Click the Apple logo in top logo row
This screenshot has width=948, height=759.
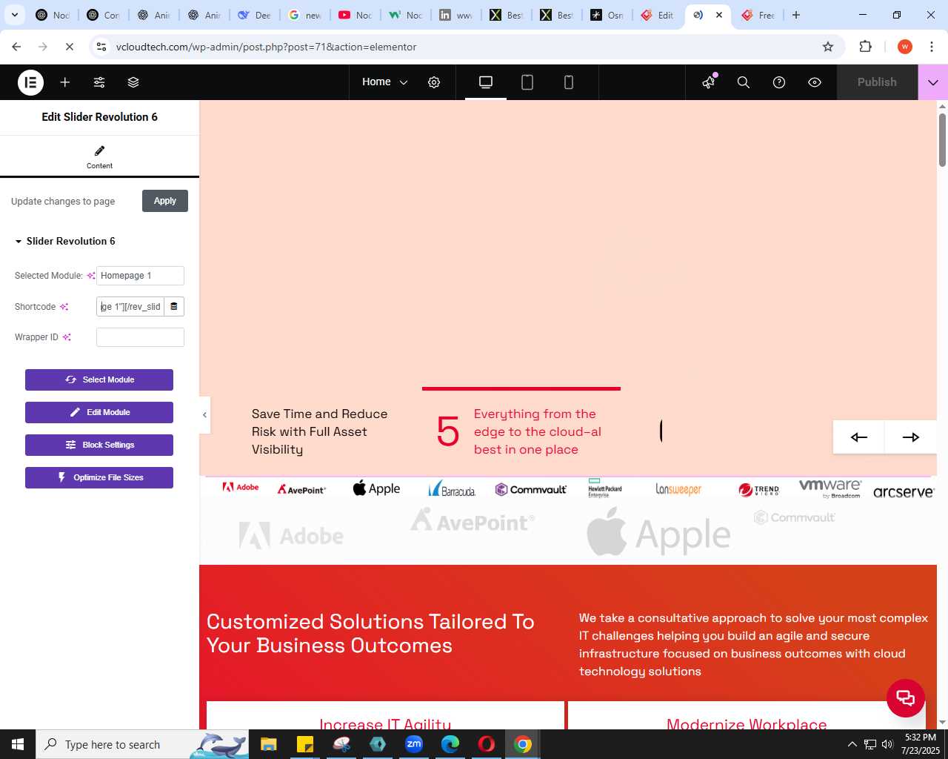(x=376, y=488)
